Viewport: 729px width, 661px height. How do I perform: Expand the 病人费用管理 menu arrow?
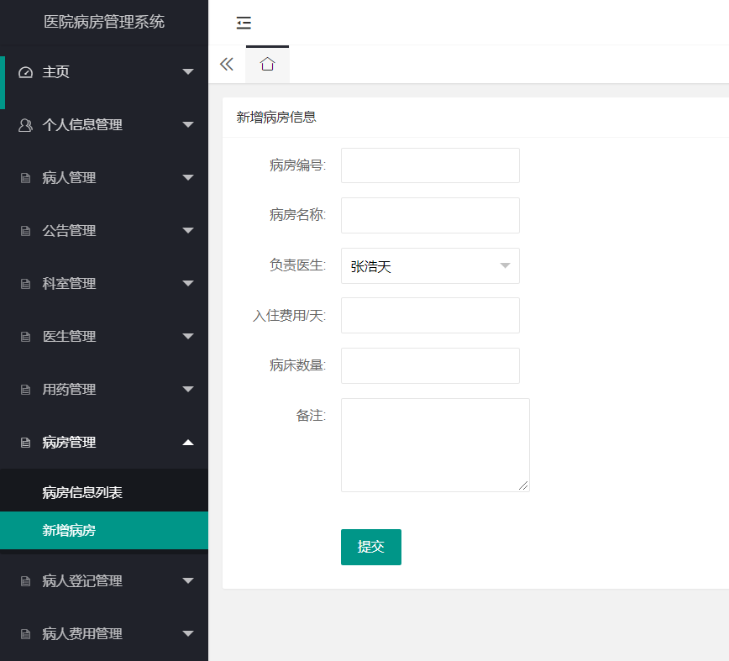tap(188, 633)
